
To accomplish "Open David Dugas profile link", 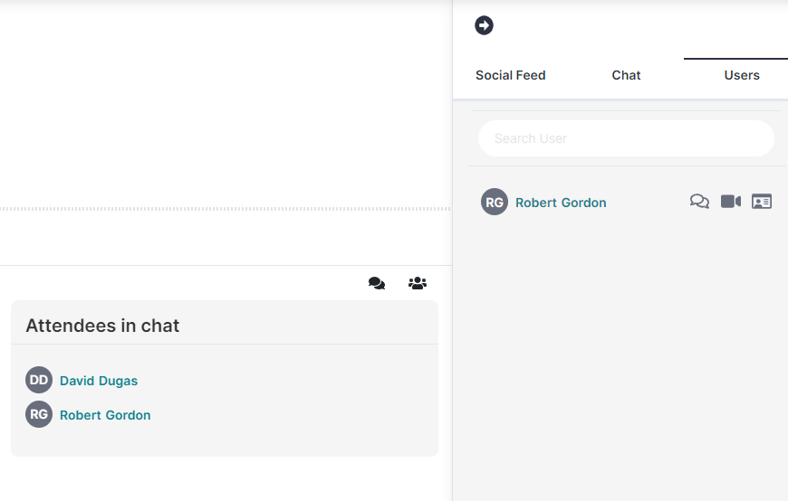I will tap(99, 381).
